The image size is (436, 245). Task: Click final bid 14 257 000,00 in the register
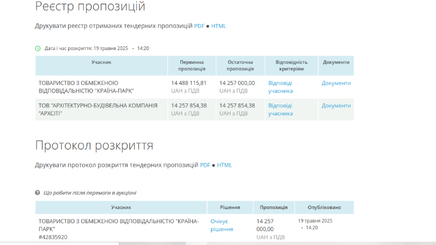coord(237,83)
